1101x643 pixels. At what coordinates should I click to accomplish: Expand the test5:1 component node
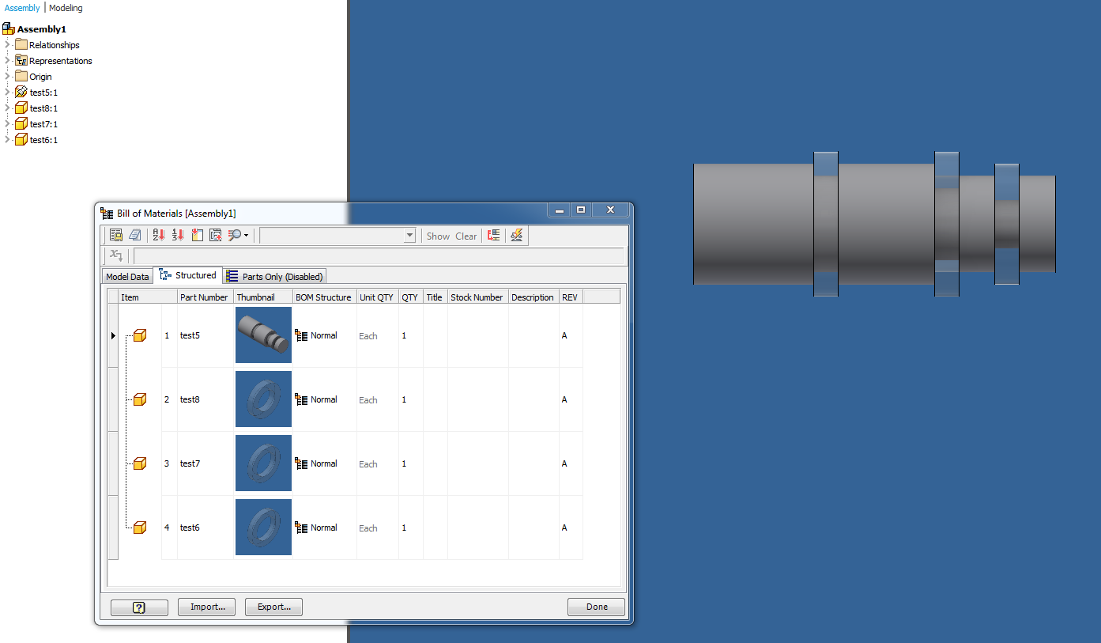click(x=7, y=92)
